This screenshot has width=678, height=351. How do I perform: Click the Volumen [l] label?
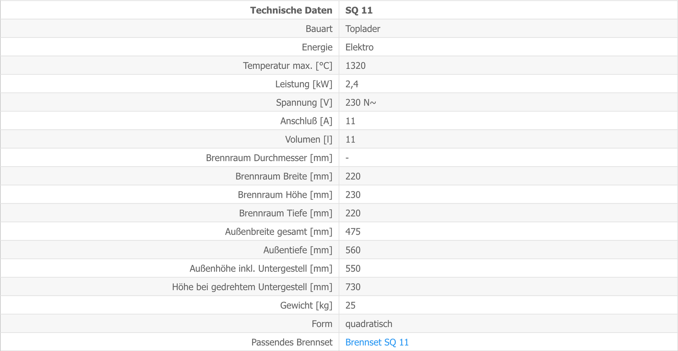(309, 139)
